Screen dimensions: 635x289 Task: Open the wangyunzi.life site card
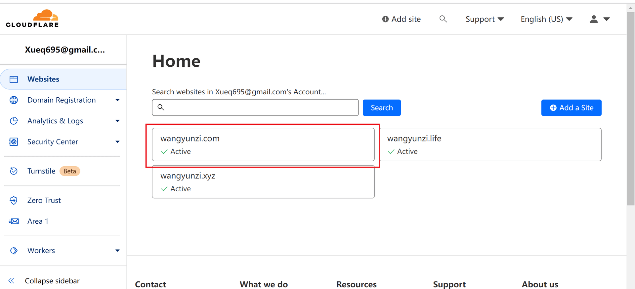point(490,144)
